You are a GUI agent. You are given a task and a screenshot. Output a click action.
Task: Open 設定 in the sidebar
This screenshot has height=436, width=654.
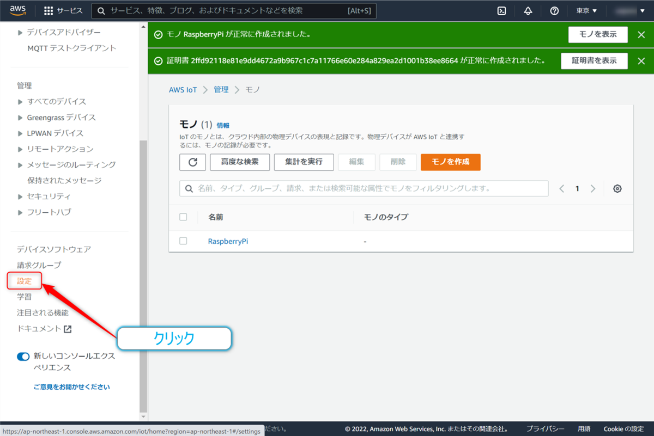[25, 281]
